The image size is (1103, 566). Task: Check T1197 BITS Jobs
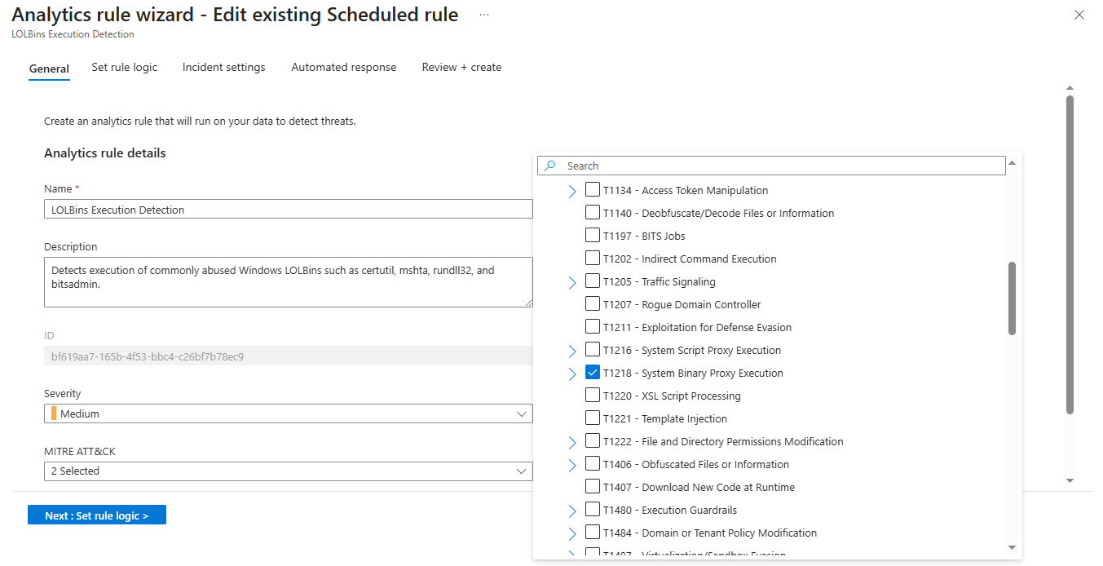(x=593, y=236)
